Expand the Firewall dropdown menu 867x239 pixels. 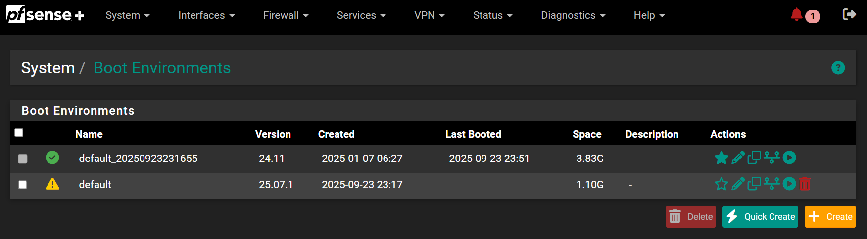point(286,15)
